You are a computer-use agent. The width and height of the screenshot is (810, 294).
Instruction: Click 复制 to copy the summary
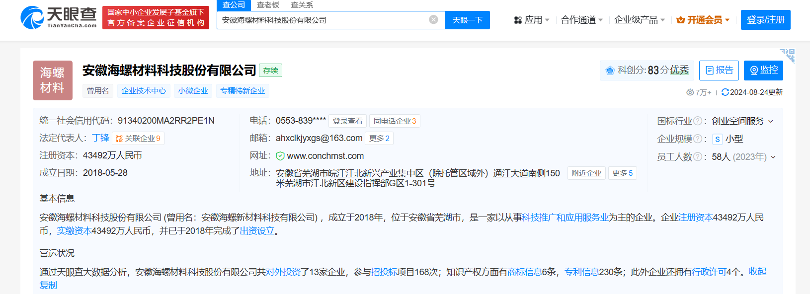coord(48,285)
